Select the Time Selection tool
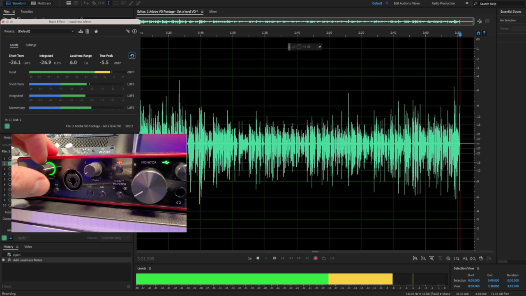 click(x=108, y=3)
